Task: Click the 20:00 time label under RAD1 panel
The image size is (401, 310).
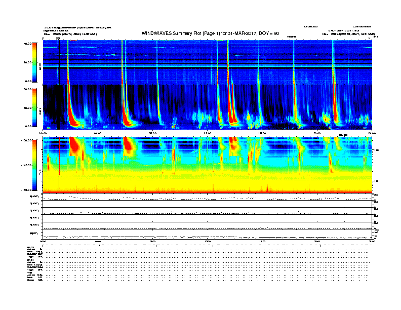Action: pyautogui.click(x=317, y=133)
